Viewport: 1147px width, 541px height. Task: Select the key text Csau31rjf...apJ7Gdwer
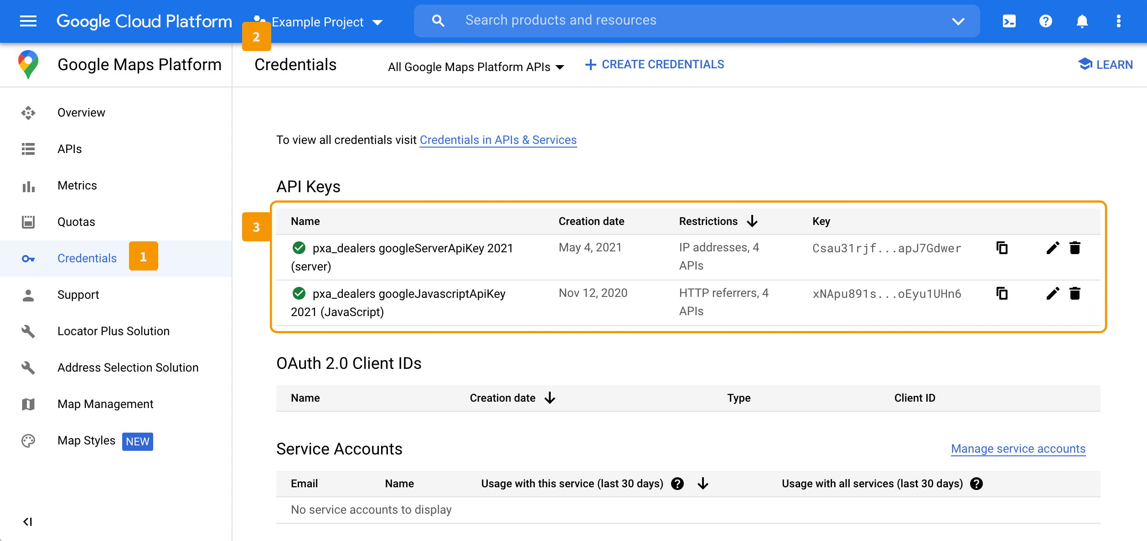tap(887, 248)
